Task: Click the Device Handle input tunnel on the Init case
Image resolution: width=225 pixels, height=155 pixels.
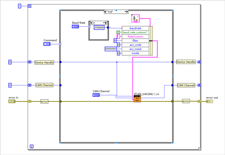Action: click(61, 62)
